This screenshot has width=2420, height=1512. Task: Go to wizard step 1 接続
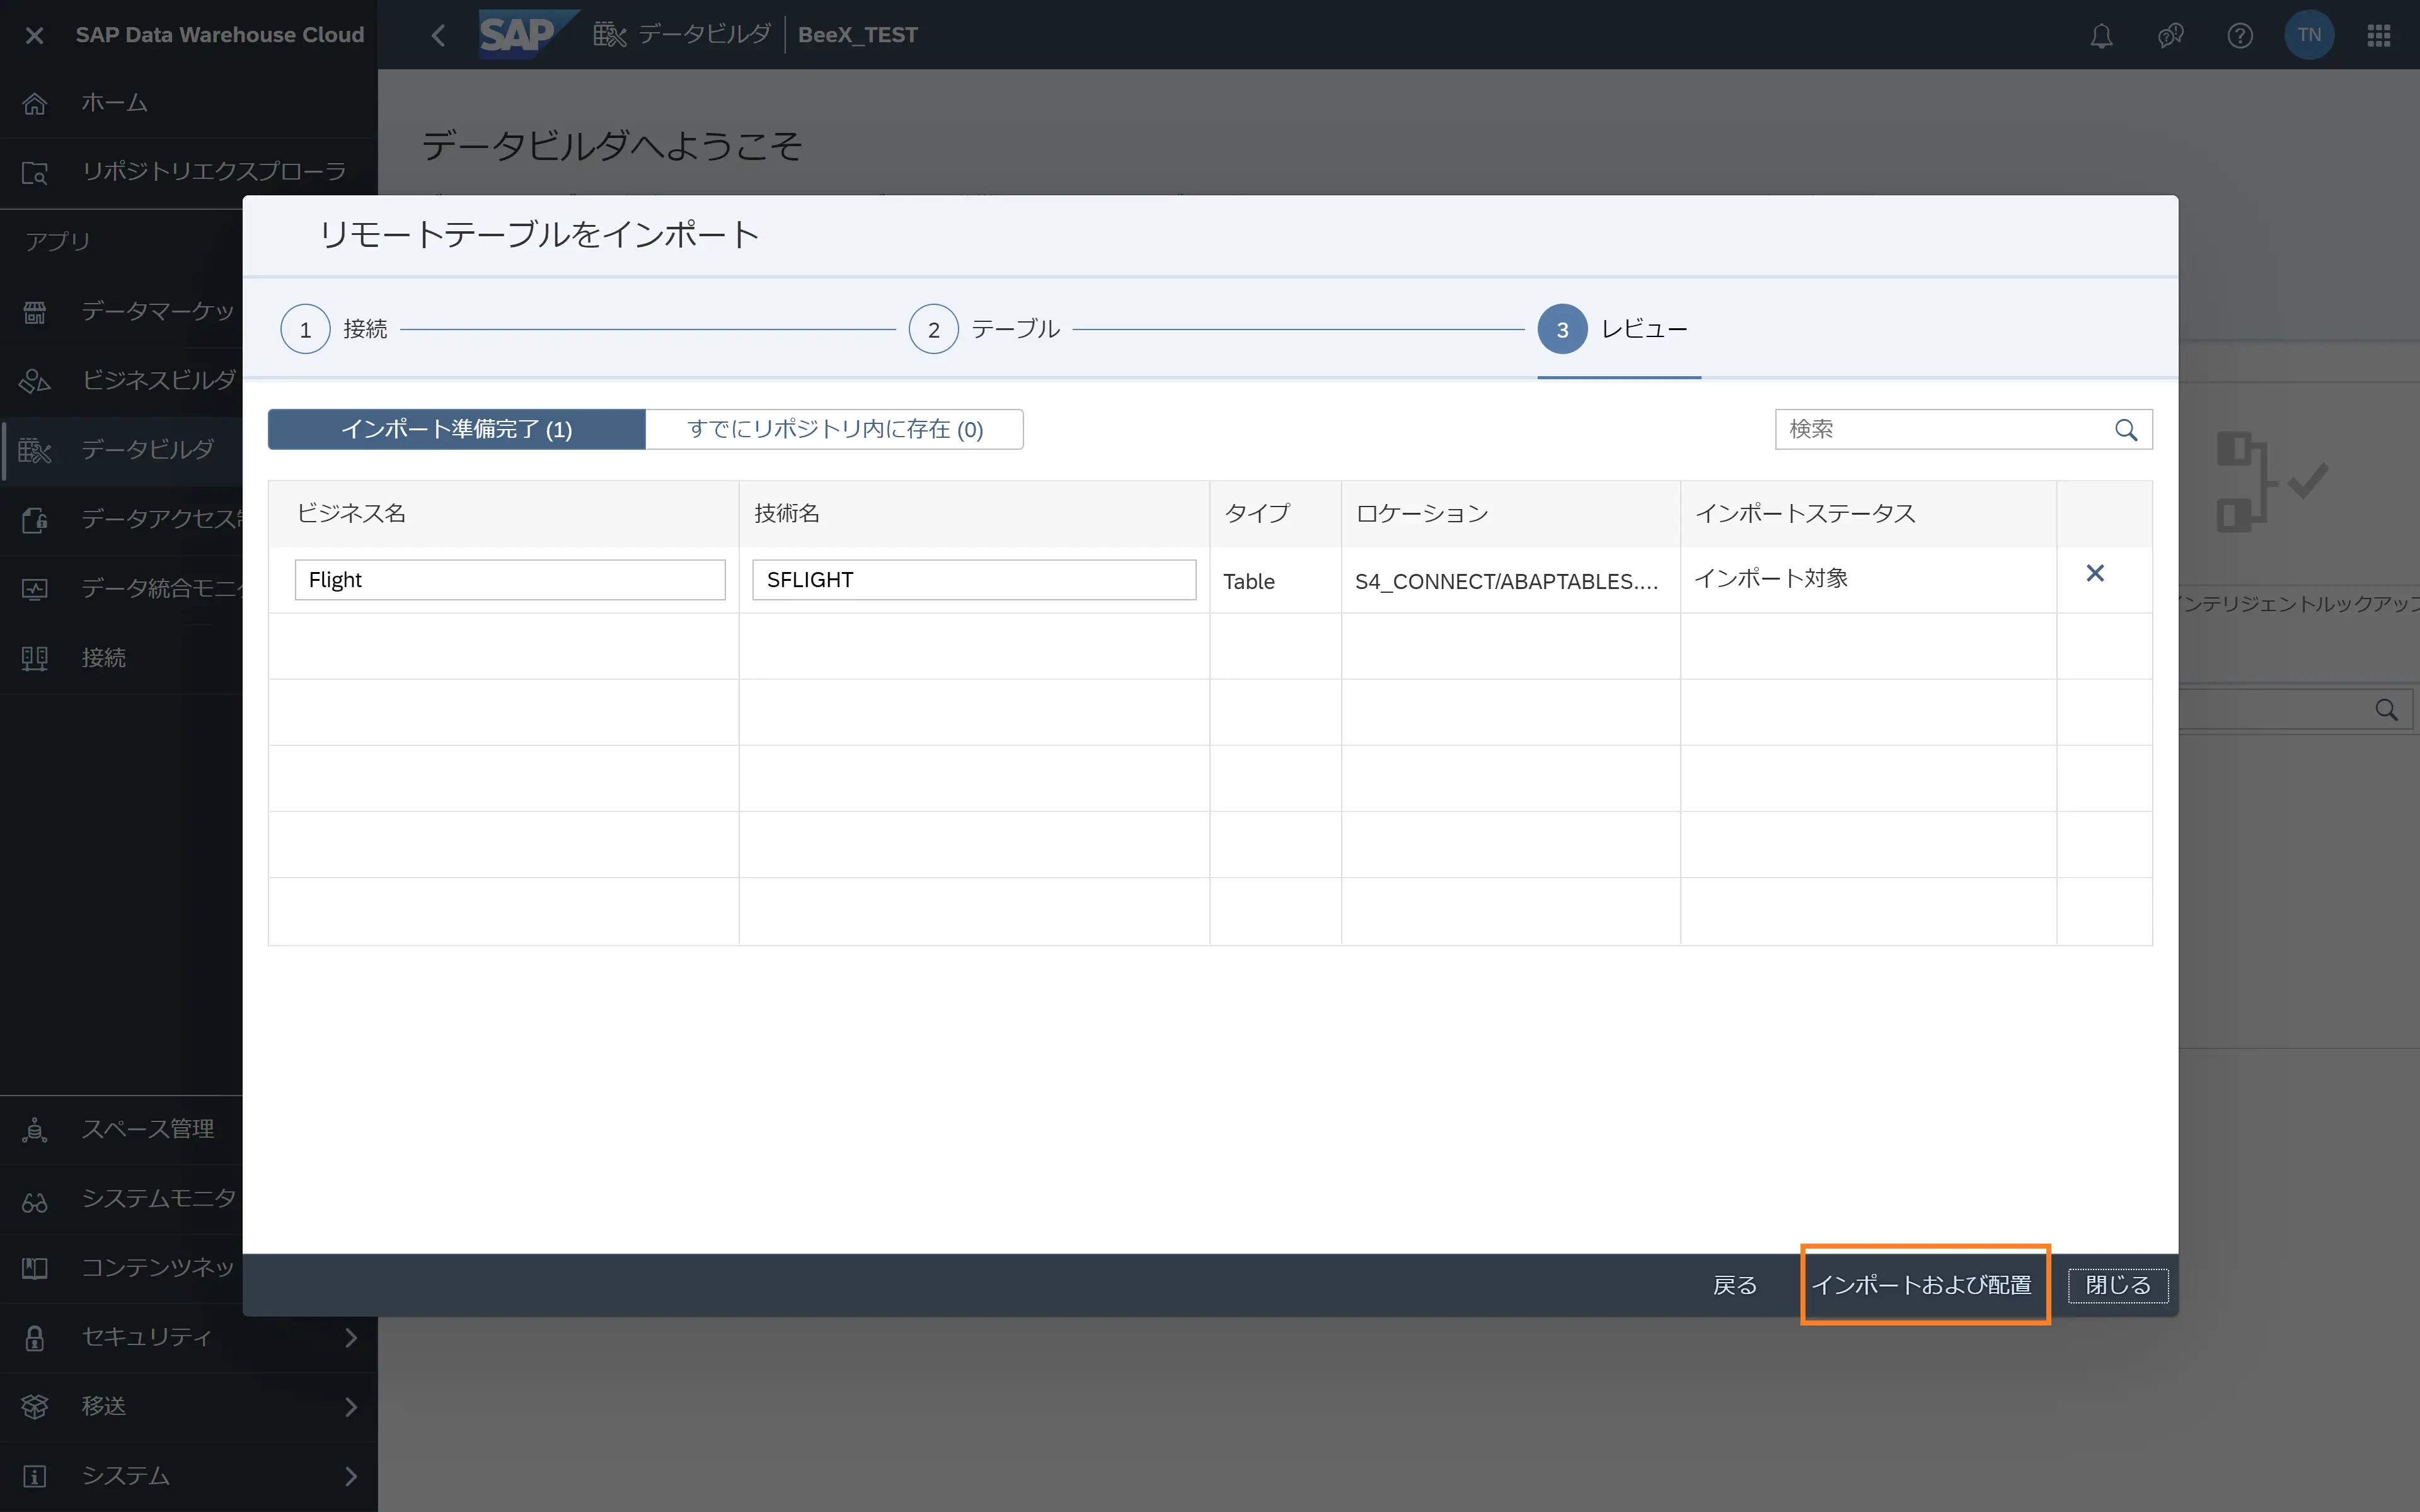(334, 329)
